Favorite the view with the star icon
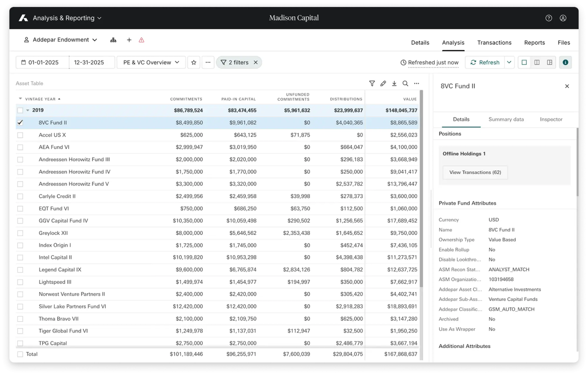 coord(194,62)
